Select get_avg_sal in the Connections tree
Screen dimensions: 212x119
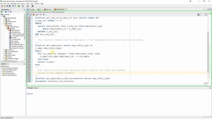pos(15,41)
